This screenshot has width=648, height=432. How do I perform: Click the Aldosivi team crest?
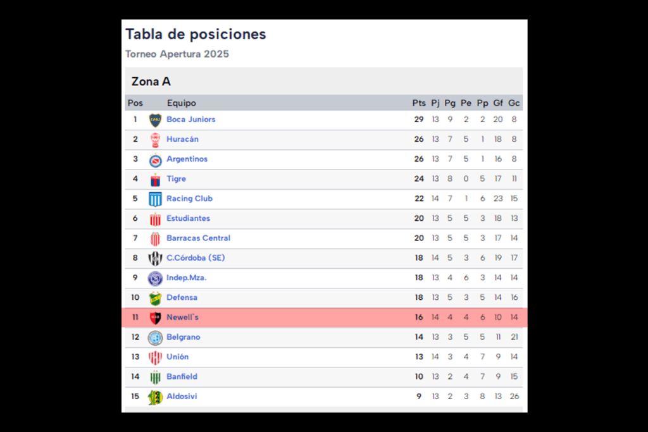pos(155,397)
